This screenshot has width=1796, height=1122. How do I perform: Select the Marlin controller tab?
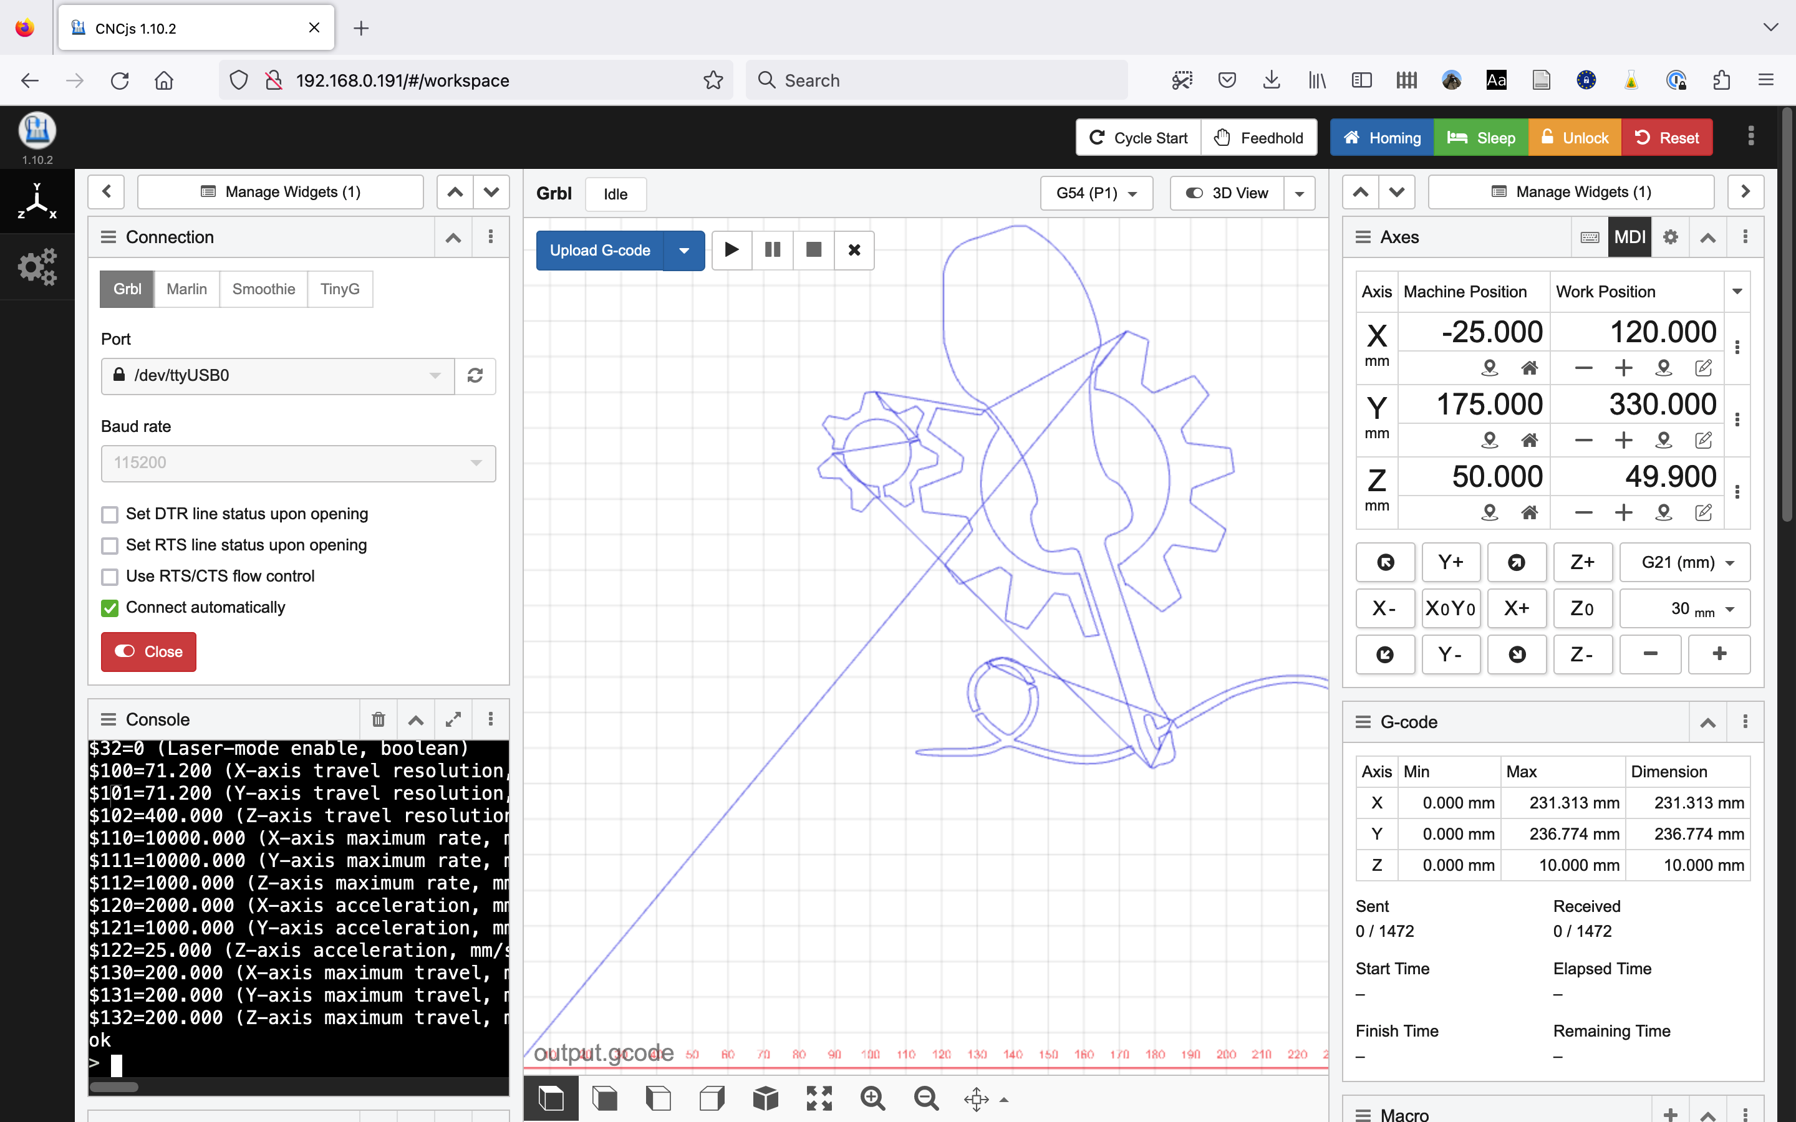[187, 289]
